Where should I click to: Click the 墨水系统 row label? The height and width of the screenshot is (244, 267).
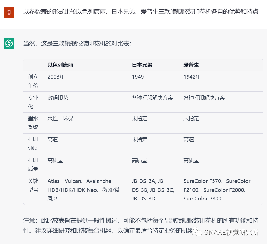[33, 123]
